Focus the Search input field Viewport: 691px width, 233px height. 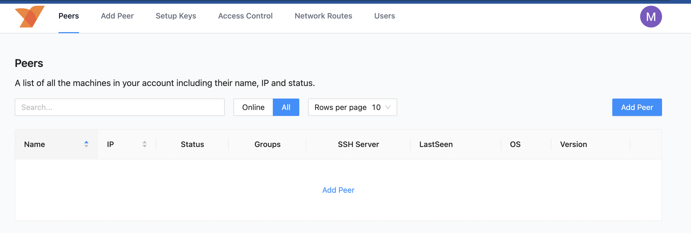click(x=120, y=107)
